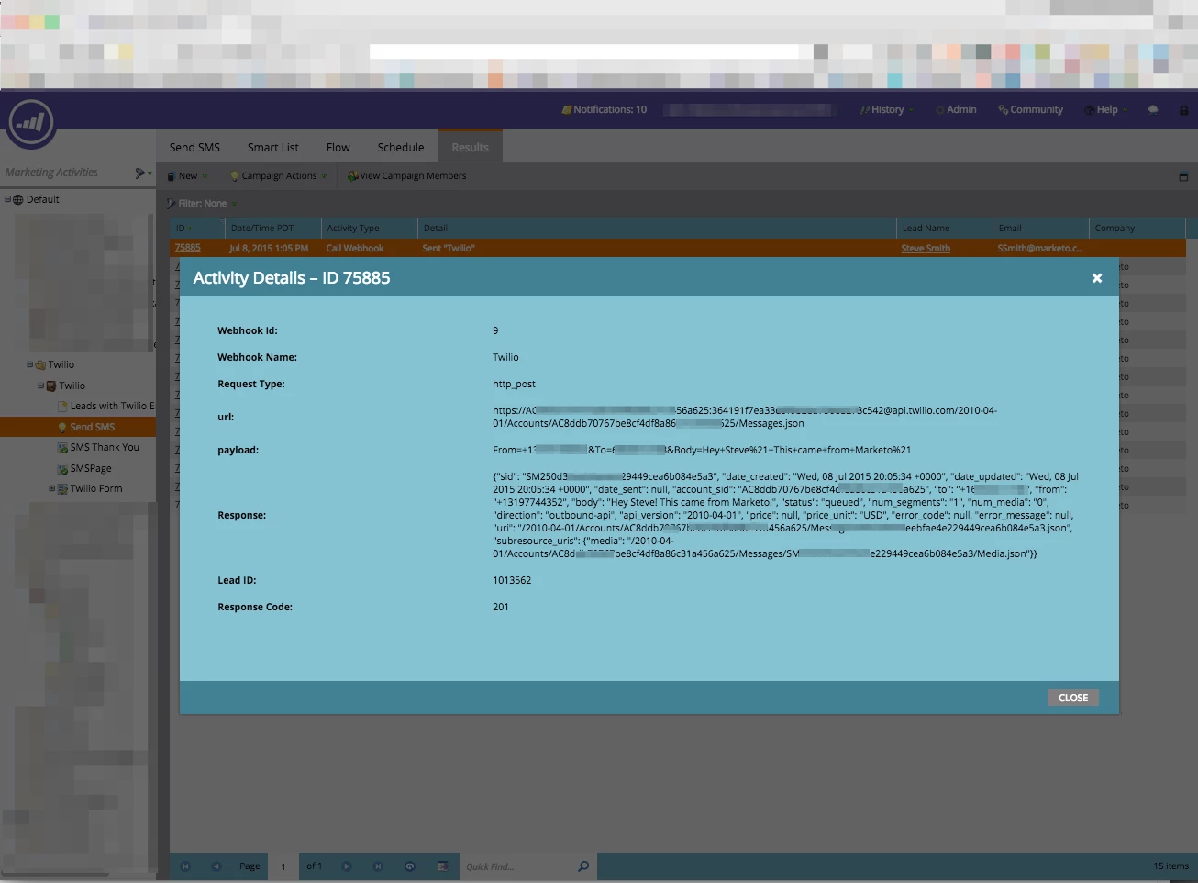Open the Campaign Actions dropdown
The height and width of the screenshot is (883, 1198).
tap(278, 176)
